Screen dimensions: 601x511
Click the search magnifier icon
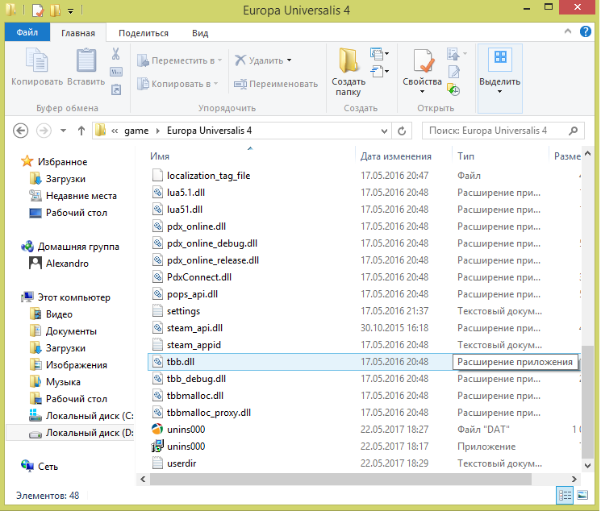point(574,131)
